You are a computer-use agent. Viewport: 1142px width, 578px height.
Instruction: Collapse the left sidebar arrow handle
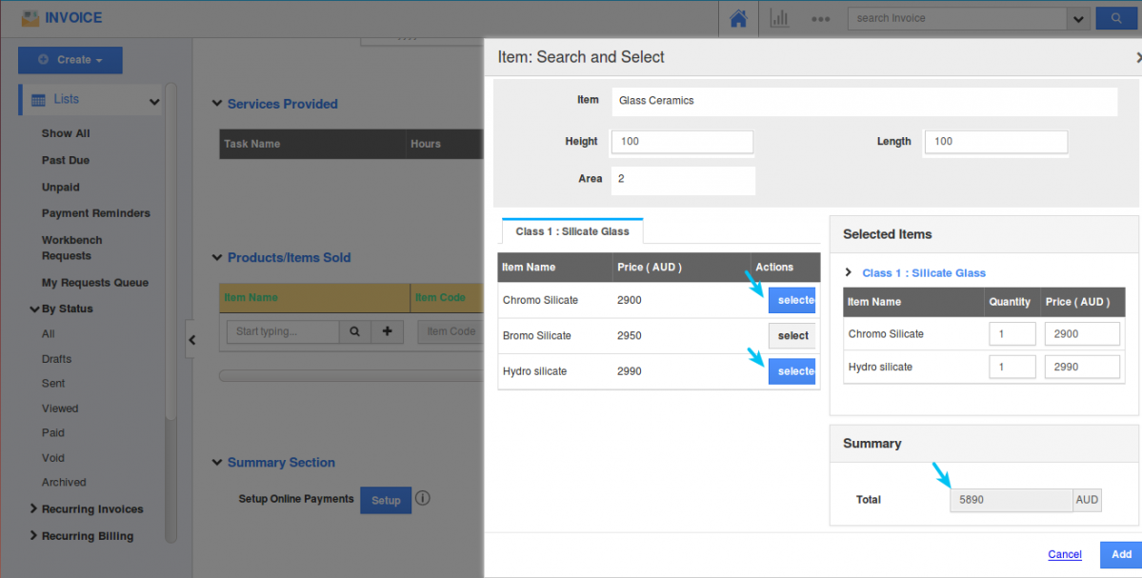click(x=191, y=340)
